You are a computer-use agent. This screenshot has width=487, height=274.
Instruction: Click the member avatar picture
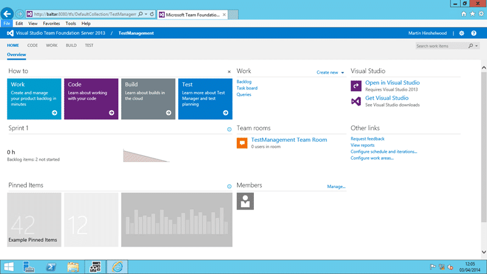coord(245,201)
